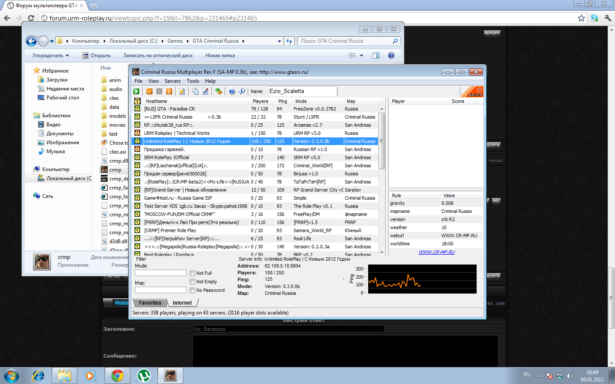This screenshot has height=384, width=615.
Task: Click the volume speaker tray icon
Action: tap(569, 376)
